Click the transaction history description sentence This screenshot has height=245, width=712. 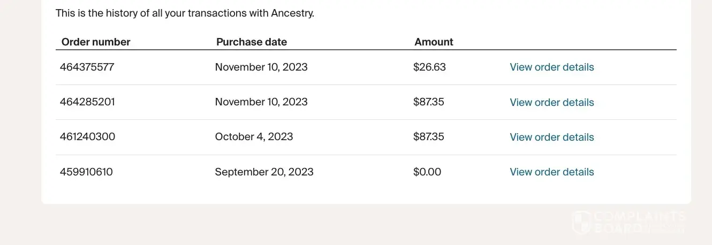coord(185,13)
